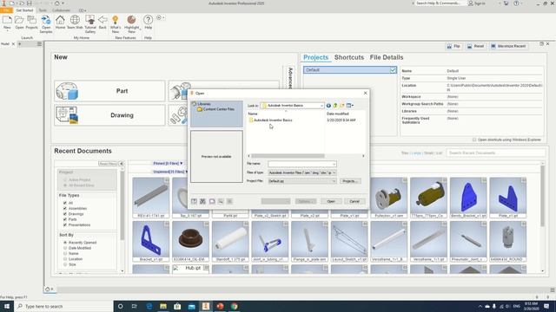The image size is (556, 312).
Task: Create new folder in Open dialog
Action: tap(341, 106)
